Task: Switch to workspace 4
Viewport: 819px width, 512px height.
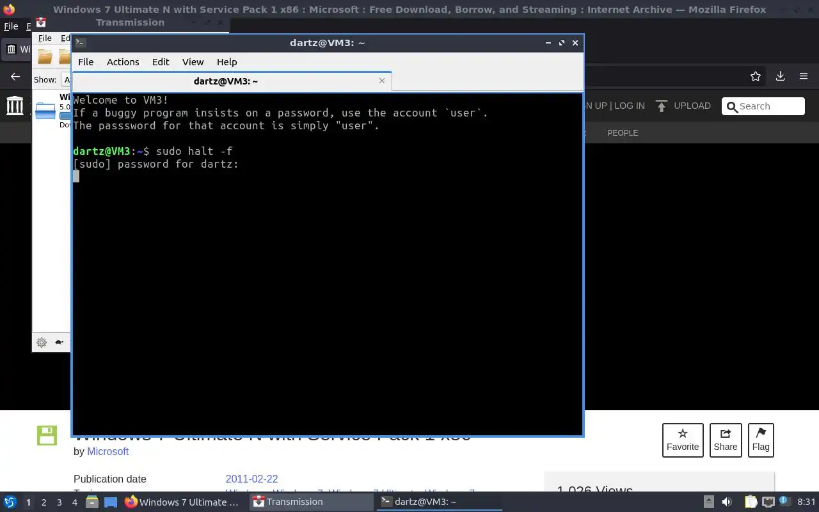Action: click(x=75, y=502)
